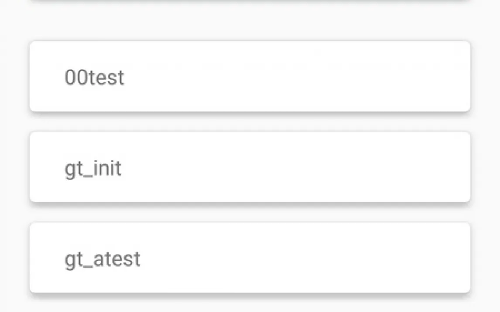Click empty right area of gt_init card
Image resolution: width=500 pixels, height=312 pixels.
click(371, 167)
